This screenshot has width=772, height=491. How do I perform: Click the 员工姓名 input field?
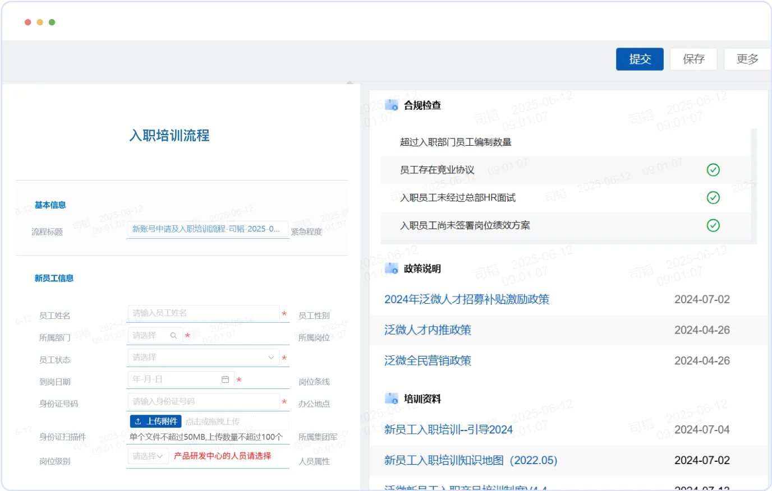point(204,313)
